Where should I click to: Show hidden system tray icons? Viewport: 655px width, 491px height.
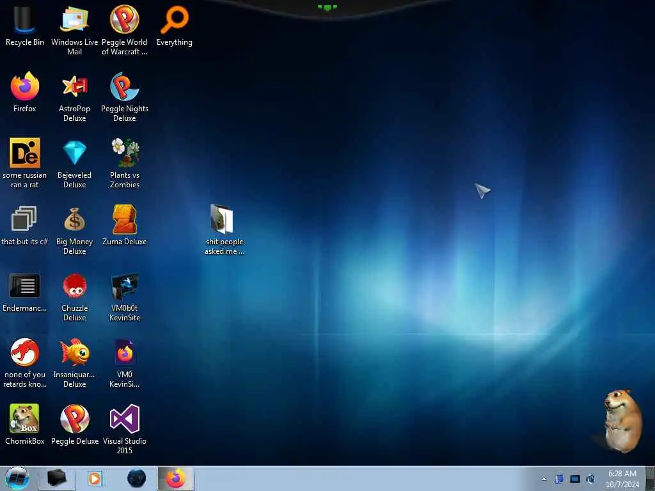(544, 479)
